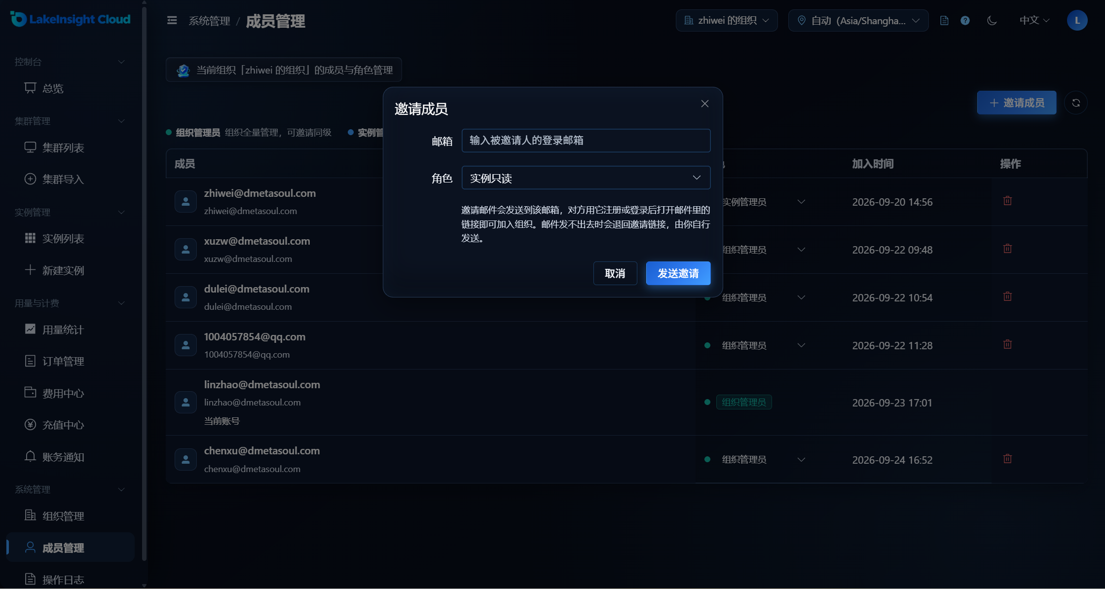Image resolution: width=1105 pixels, height=589 pixels.
Task: Click the 加入时间 column header
Action: click(873, 164)
